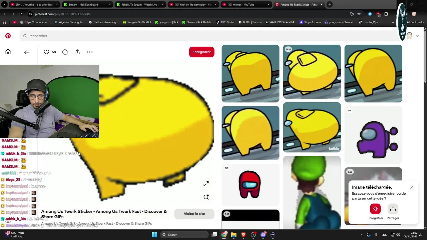Expand the profile account chevron
Image resolution: width=427 pixels, height=240 pixels.
[417, 36]
